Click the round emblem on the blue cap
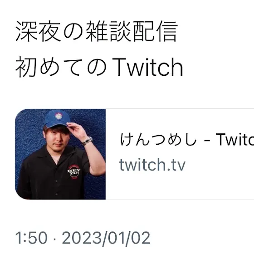This screenshot has height=254, width=254. pyautogui.click(x=59, y=116)
